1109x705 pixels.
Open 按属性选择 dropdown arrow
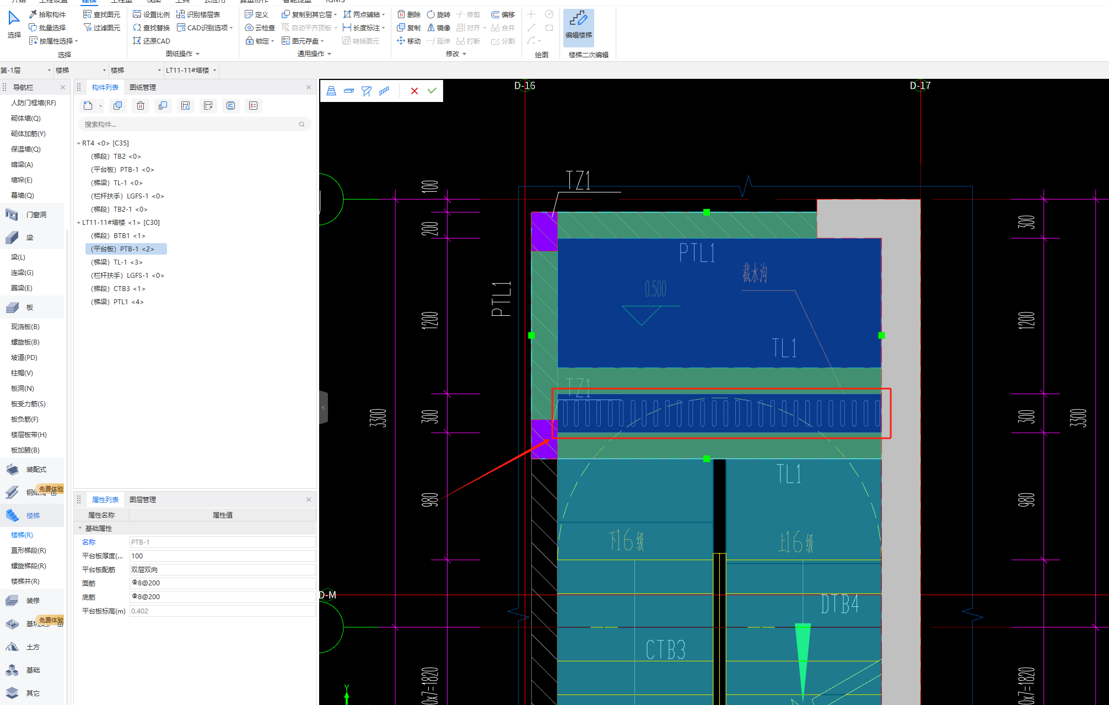coord(77,41)
